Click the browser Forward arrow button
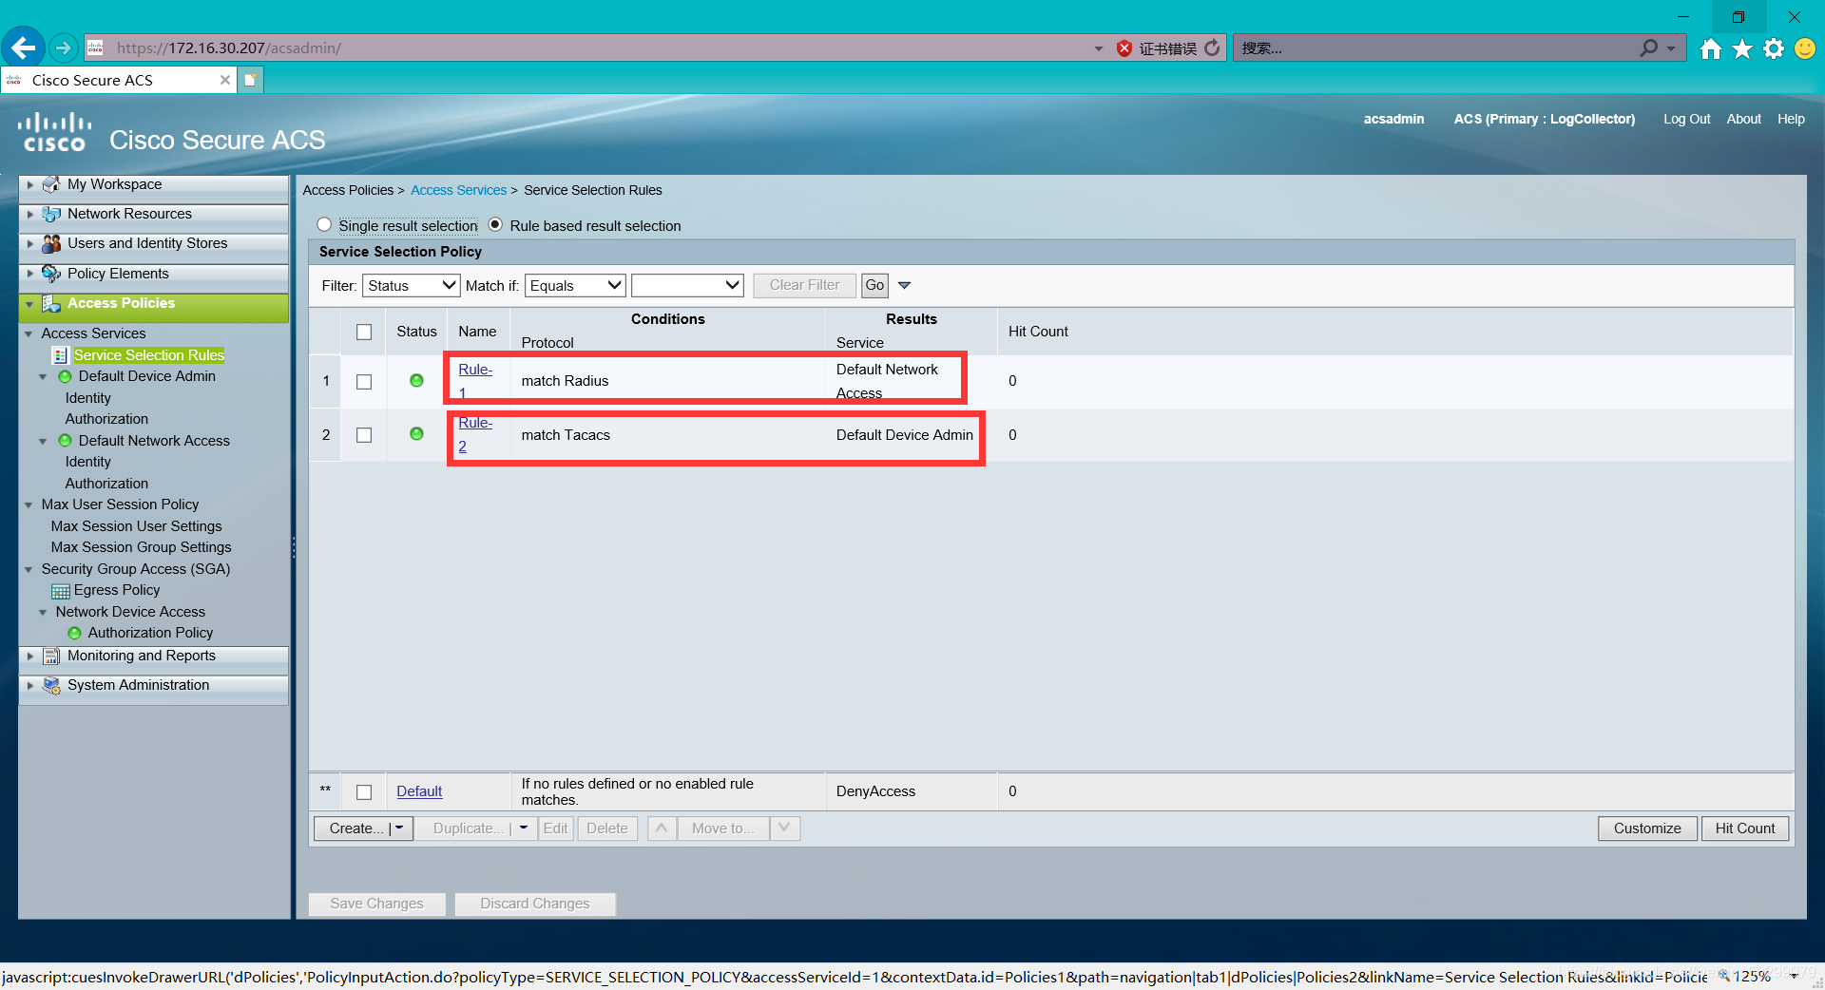1825x990 pixels. coord(63,48)
